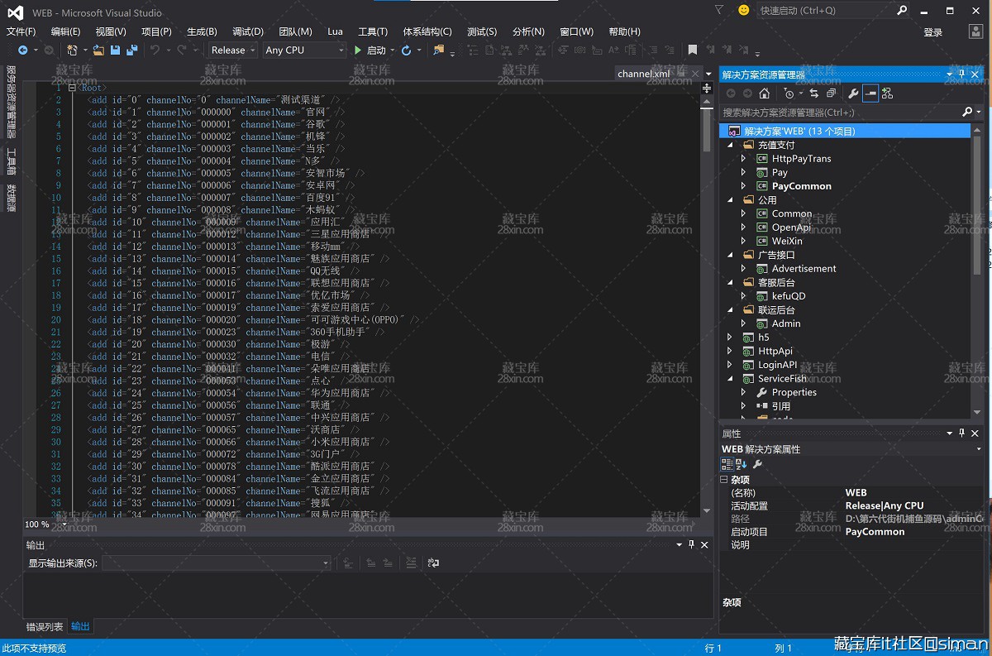Click the Properties wrench in Solution Explorer

click(854, 93)
